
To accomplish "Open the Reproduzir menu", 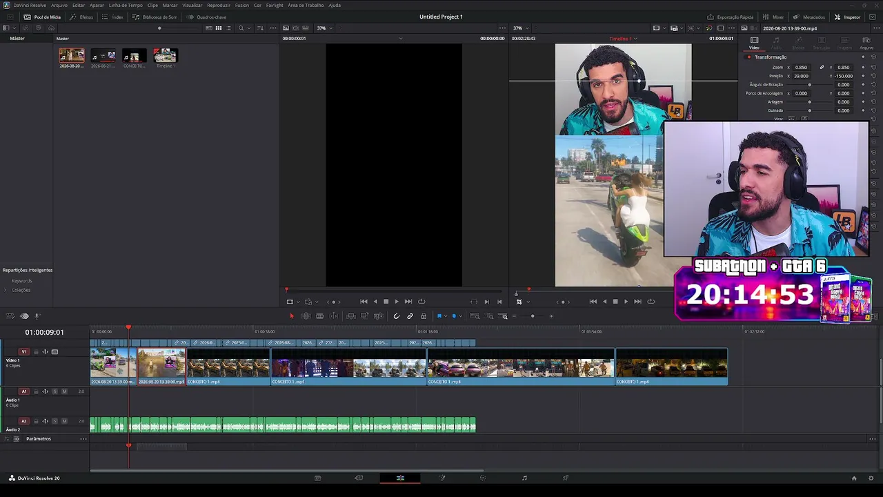I will click(x=219, y=5).
